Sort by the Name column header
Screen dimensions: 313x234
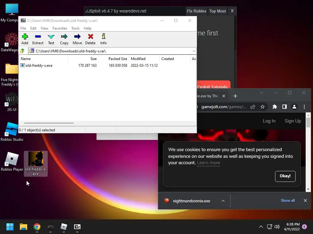coord(43,59)
